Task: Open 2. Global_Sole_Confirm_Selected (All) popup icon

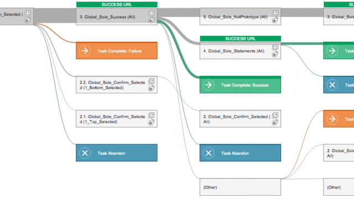Action: (x=275, y=116)
